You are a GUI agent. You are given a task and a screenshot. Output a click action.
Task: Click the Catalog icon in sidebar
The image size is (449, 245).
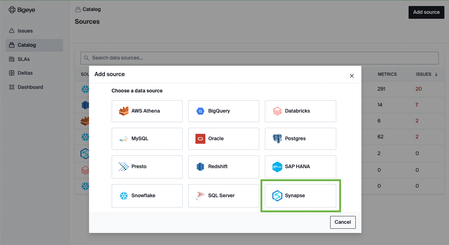point(12,45)
